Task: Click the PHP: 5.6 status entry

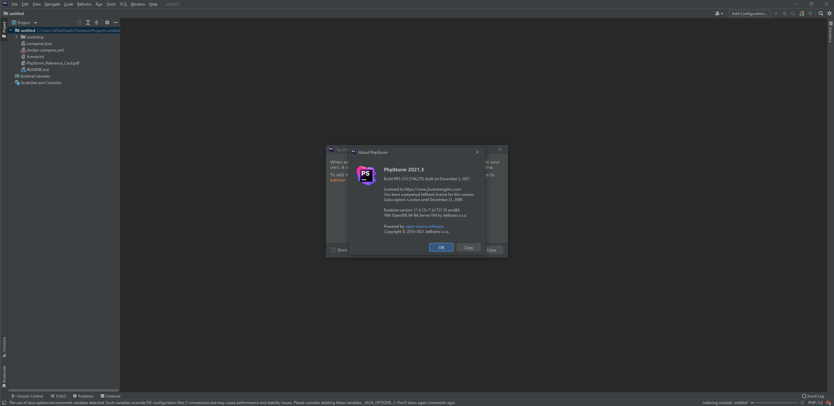Action: [x=815, y=403]
